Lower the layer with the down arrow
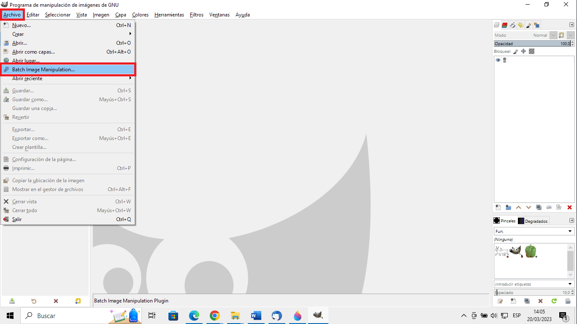Screen dimensions: 577x324 (528, 207)
